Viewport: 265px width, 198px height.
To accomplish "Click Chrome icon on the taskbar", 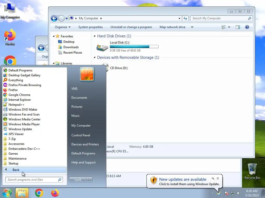I will 39,193.
